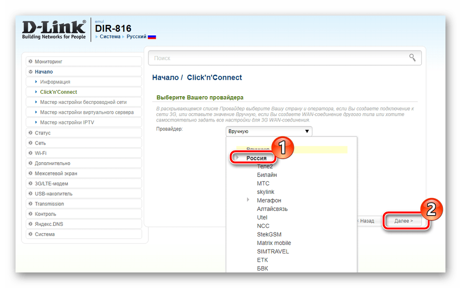Image resolution: width=461 pixels, height=288 pixels.
Task: Open the Система menu in the header
Action: point(110,36)
